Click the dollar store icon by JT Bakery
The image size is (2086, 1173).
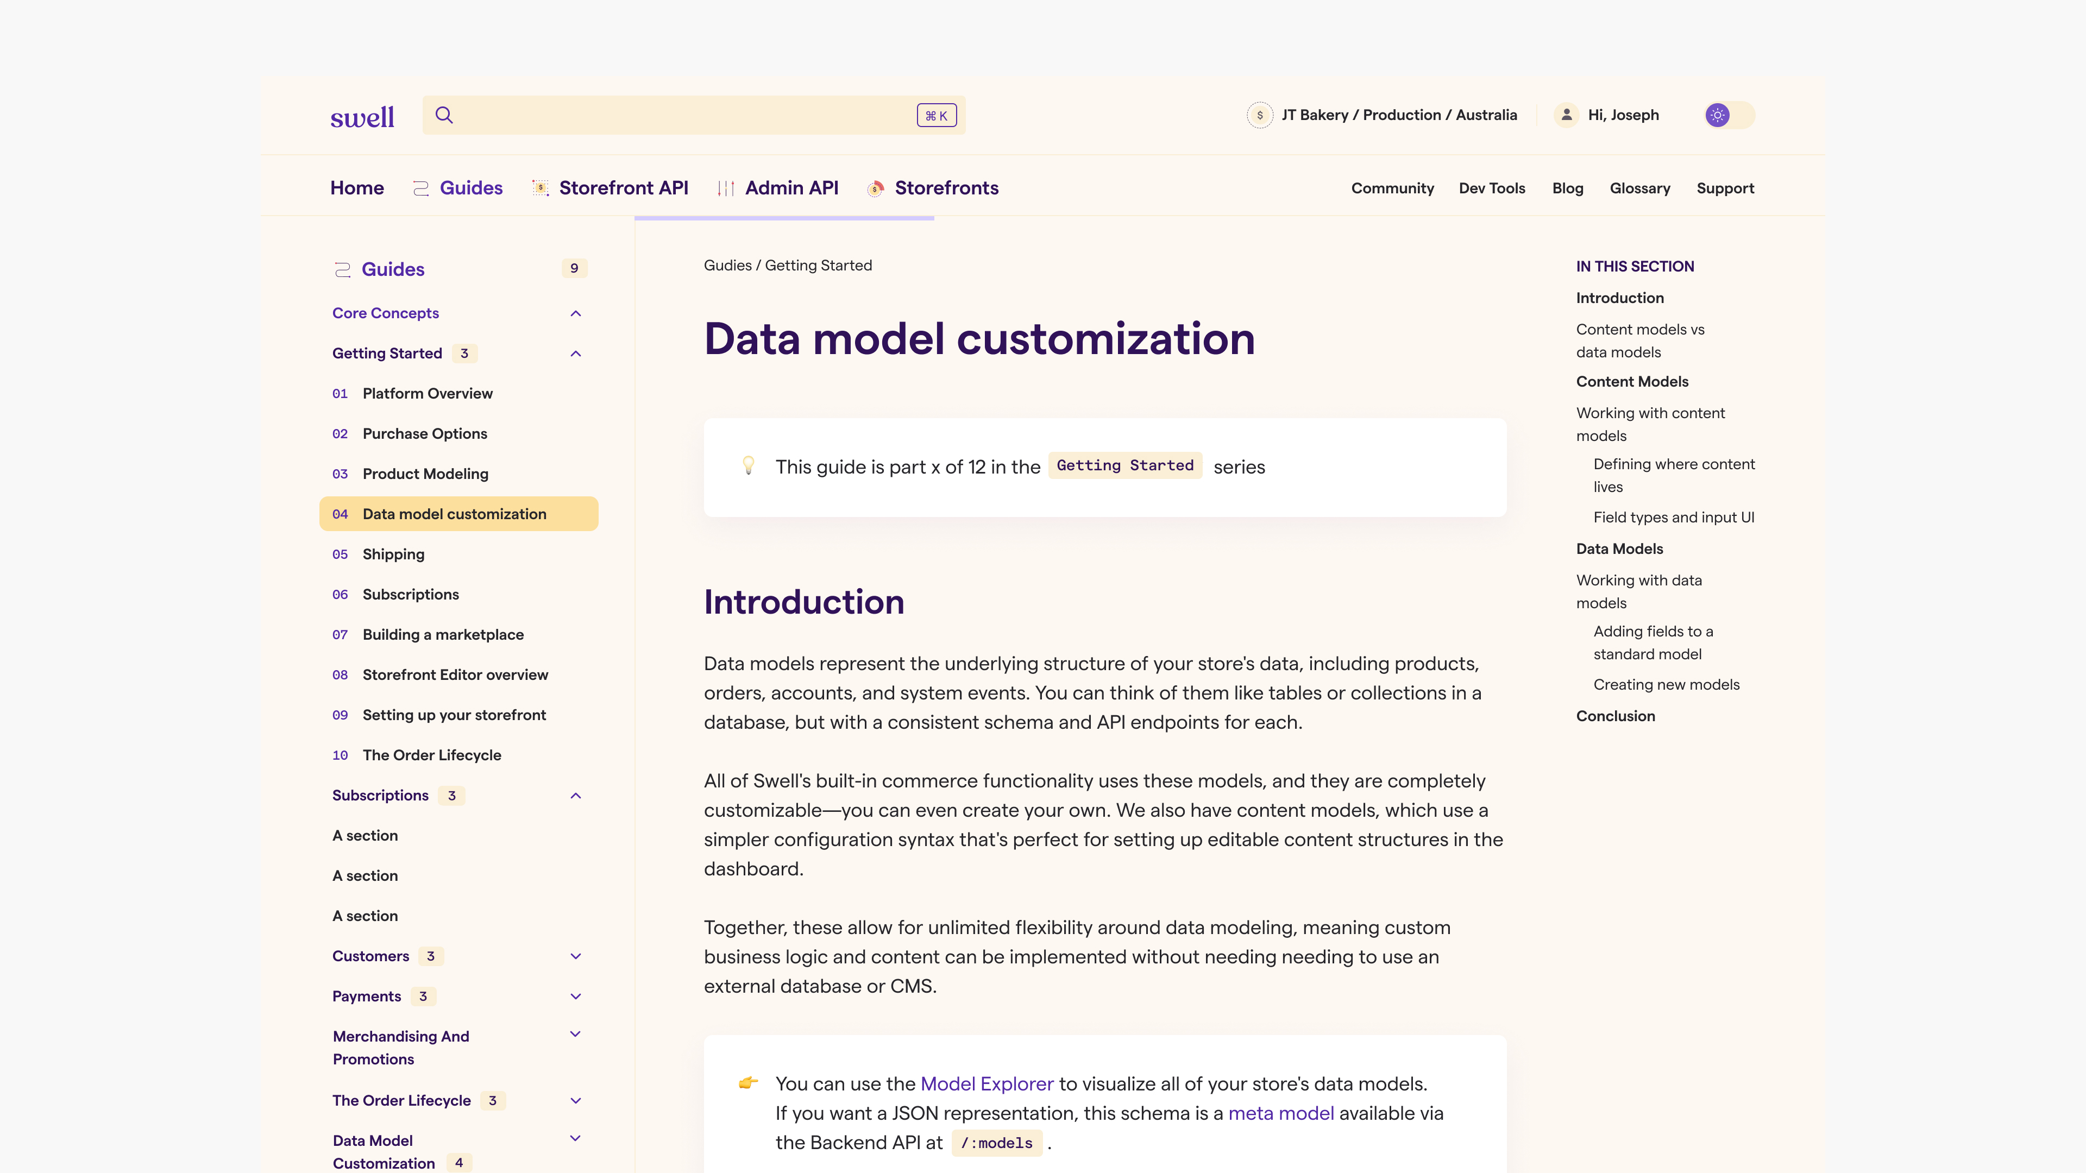[x=1259, y=115]
